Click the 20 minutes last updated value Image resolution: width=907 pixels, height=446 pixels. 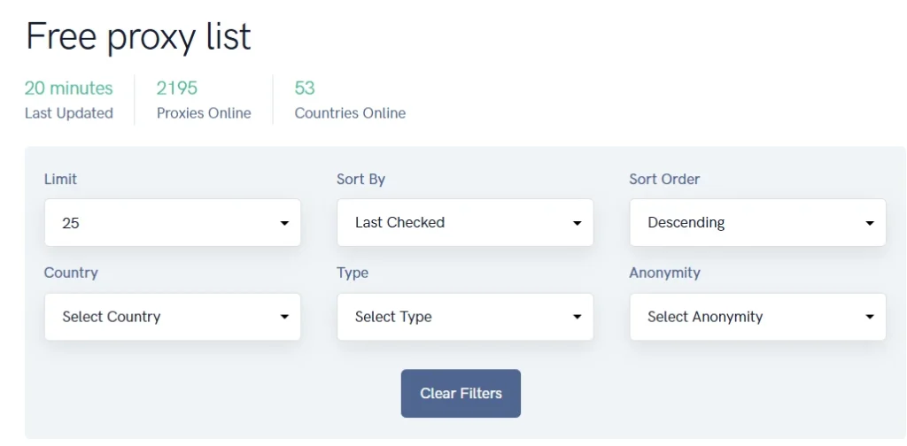point(69,88)
